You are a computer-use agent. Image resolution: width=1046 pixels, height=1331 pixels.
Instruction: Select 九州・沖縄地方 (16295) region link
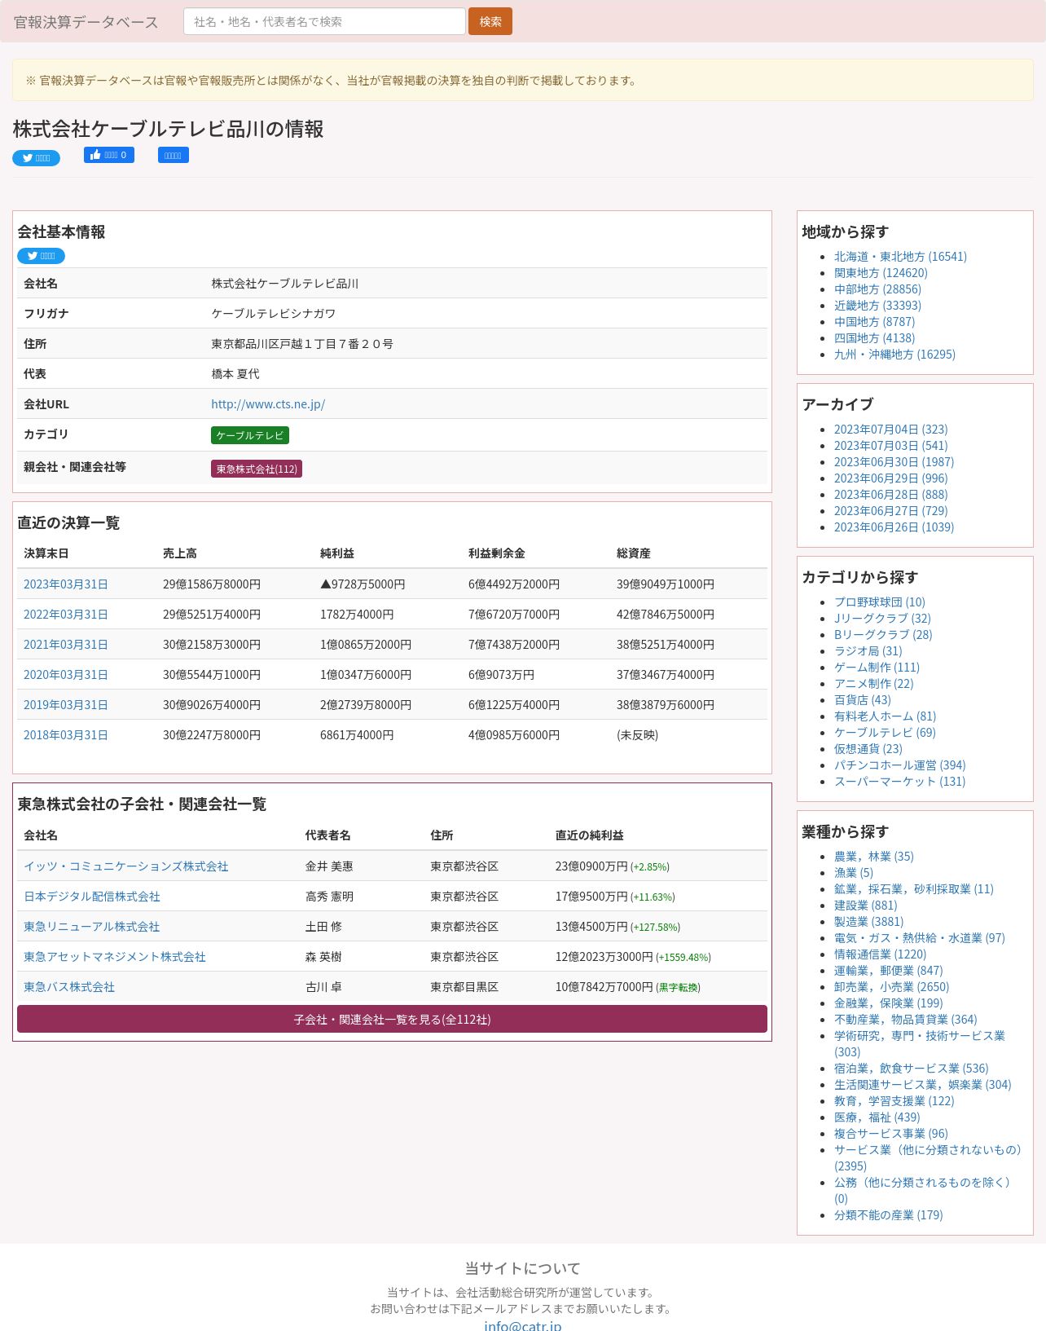coord(894,355)
